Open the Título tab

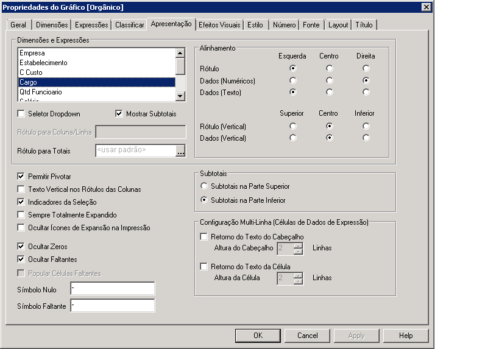tap(364, 25)
